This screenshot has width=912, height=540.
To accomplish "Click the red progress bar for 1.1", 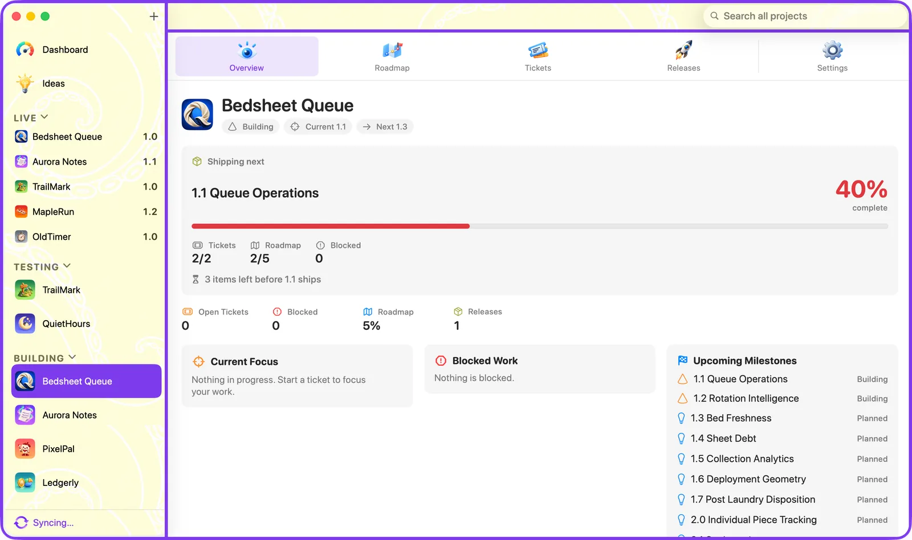I will 331,226.
